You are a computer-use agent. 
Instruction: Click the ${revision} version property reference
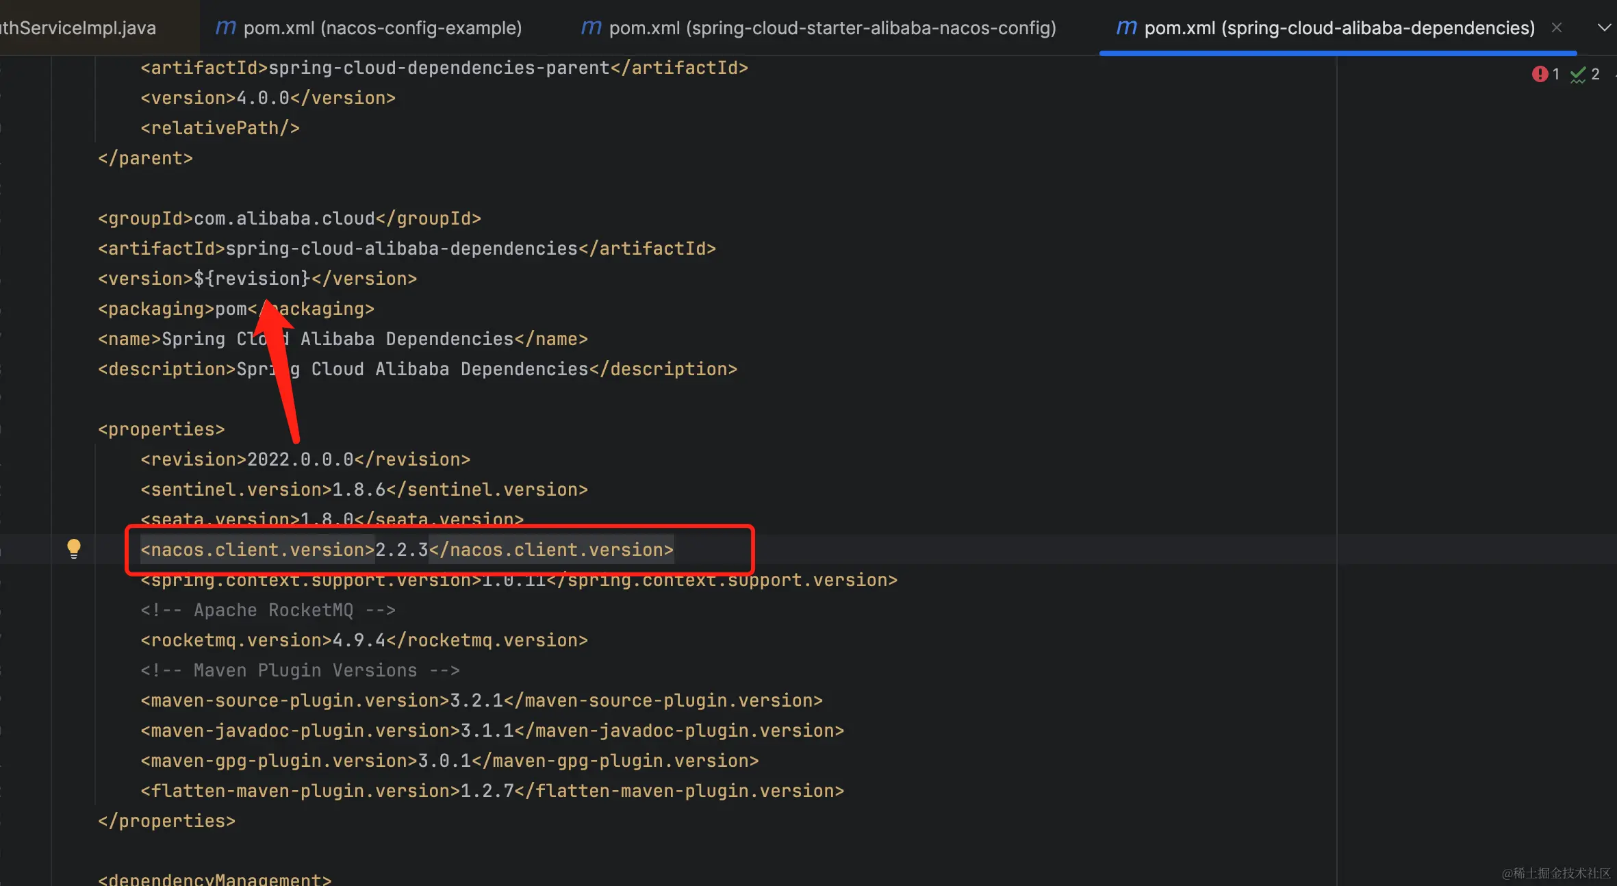click(x=252, y=279)
